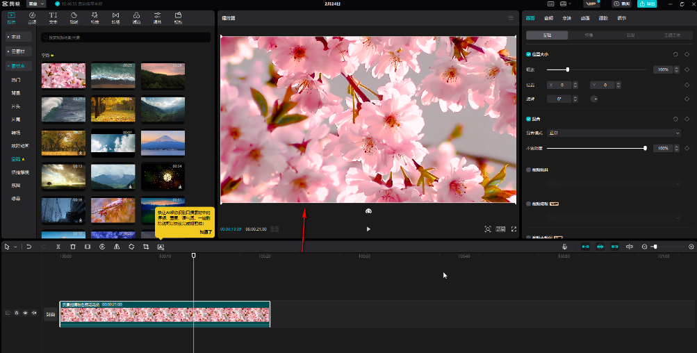Viewport: 697px width, 353px height.
Task: Open the Transitions (转场) panel icon
Action: tap(115, 17)
